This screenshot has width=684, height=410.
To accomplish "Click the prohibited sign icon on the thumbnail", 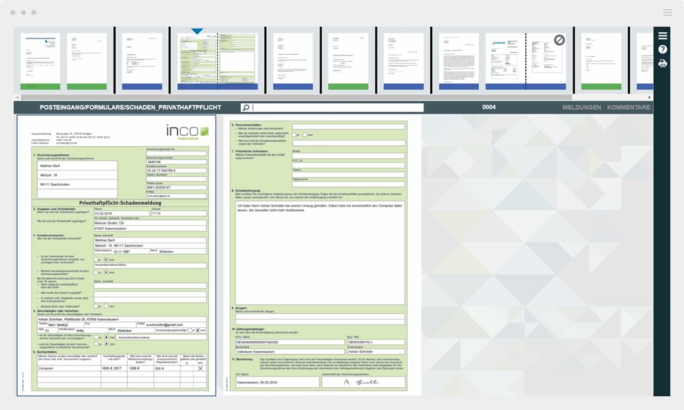I will pyautogui.click(x=559, y=40).
